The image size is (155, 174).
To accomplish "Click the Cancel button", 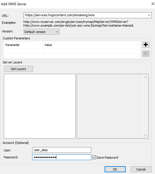I will click(x=141, y=169).
